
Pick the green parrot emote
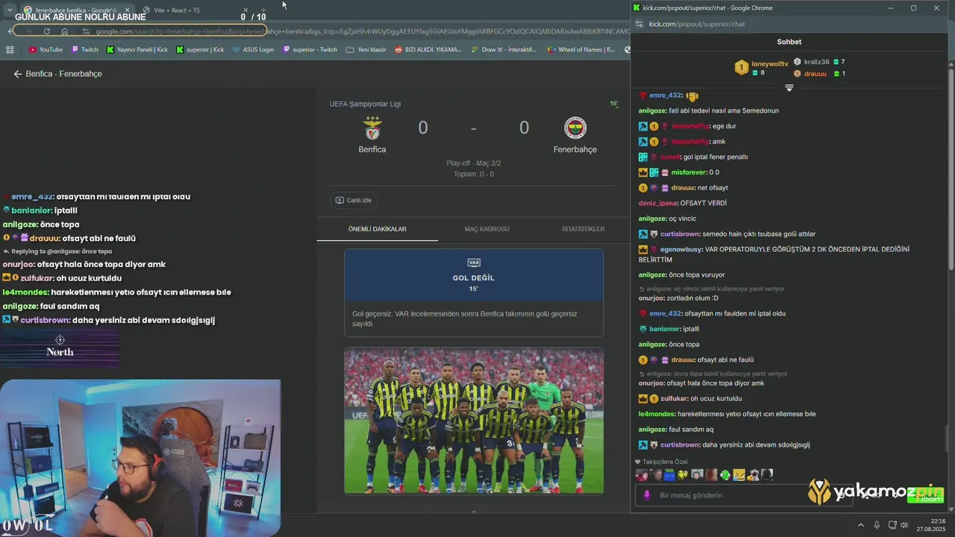tap(725, 475)
